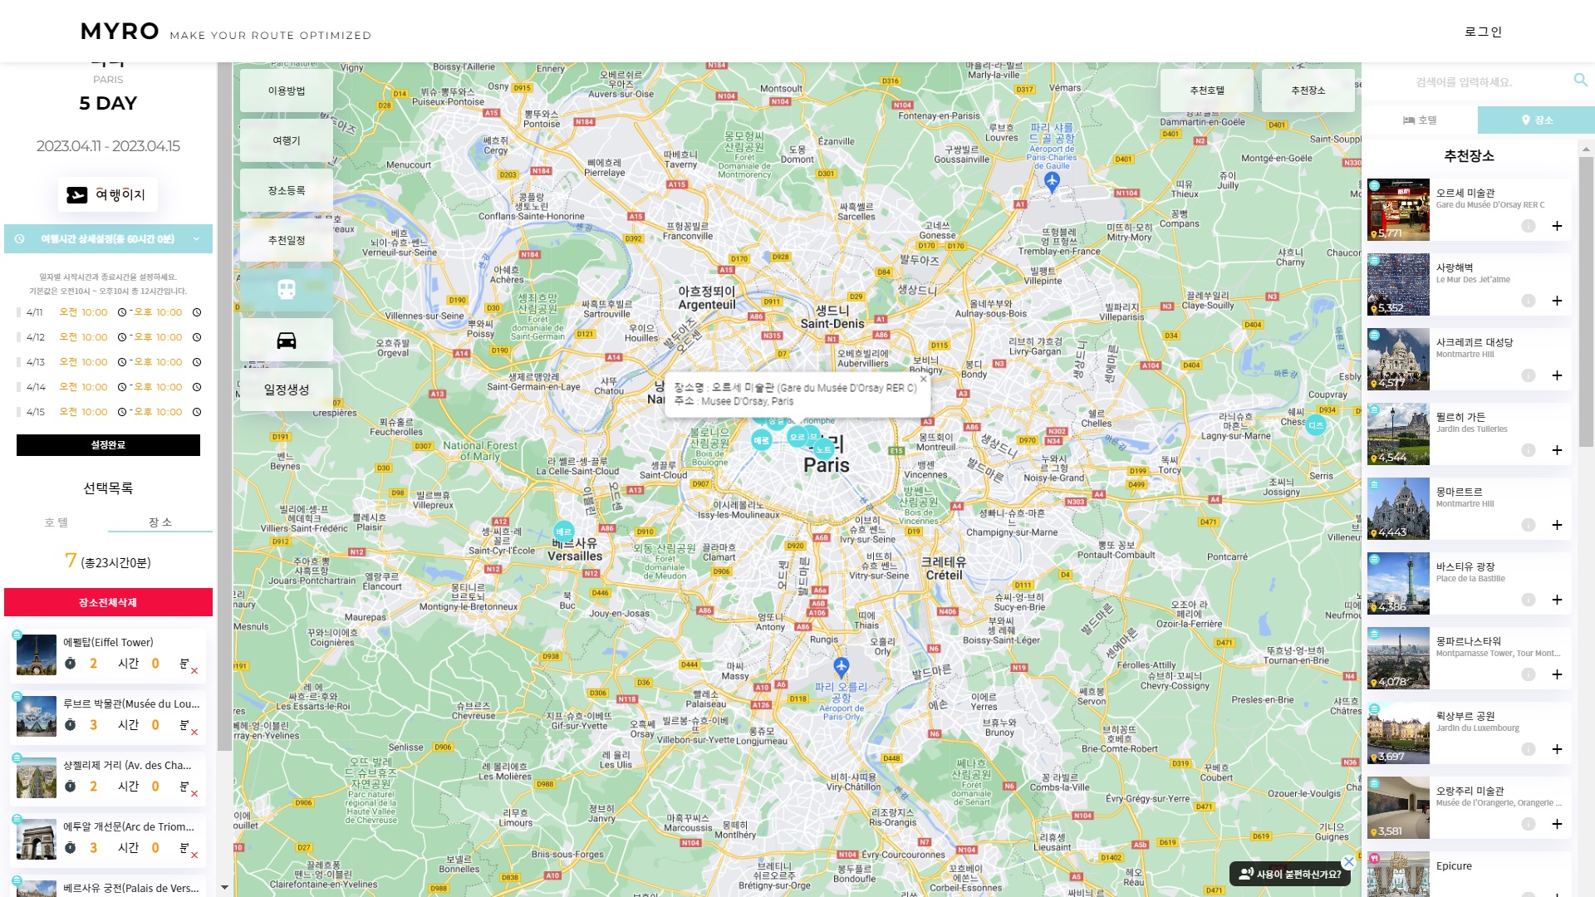Open start time clock for 4/11
Viewport: 1595px width, 897px height.
122,312
